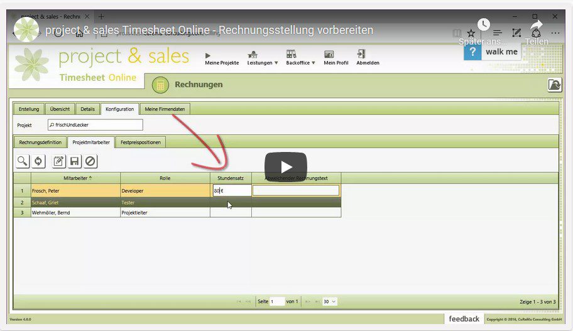This screenshot has width=573, height=331.
Task: Click the Projekt search field frischUndLecker
Action: [95, 125]
